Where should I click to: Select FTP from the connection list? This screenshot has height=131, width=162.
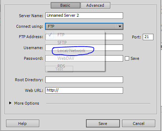pyautogui.click(x=75, y=35)
